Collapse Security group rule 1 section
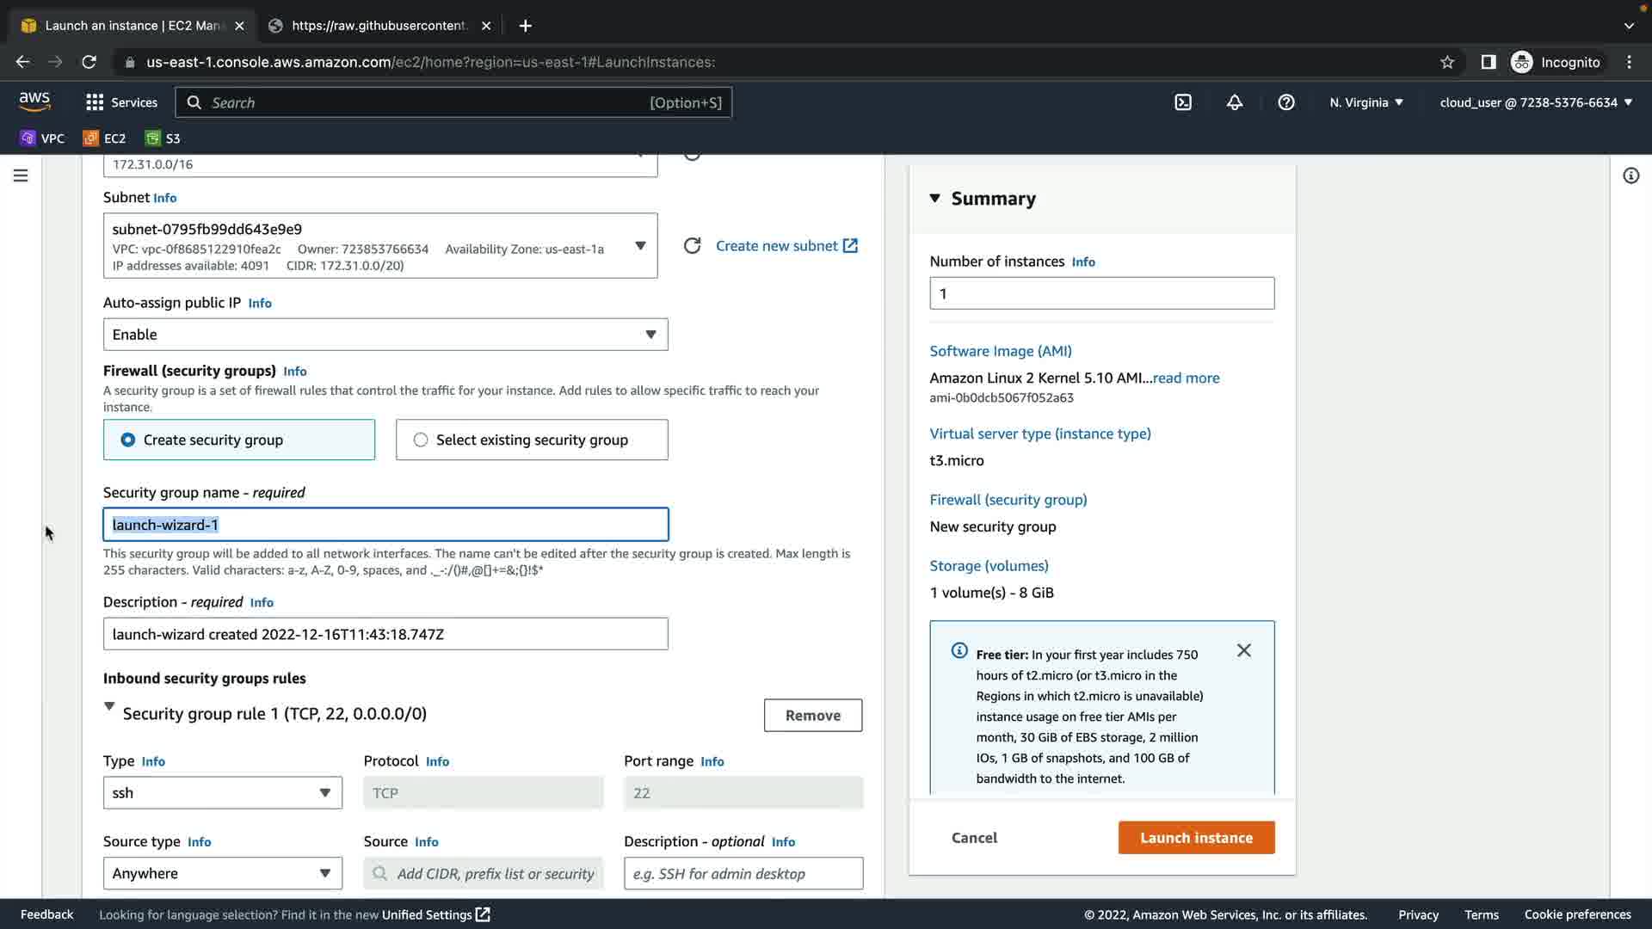1652x929 pixels. pyautogui.click(x=109, y=706)
